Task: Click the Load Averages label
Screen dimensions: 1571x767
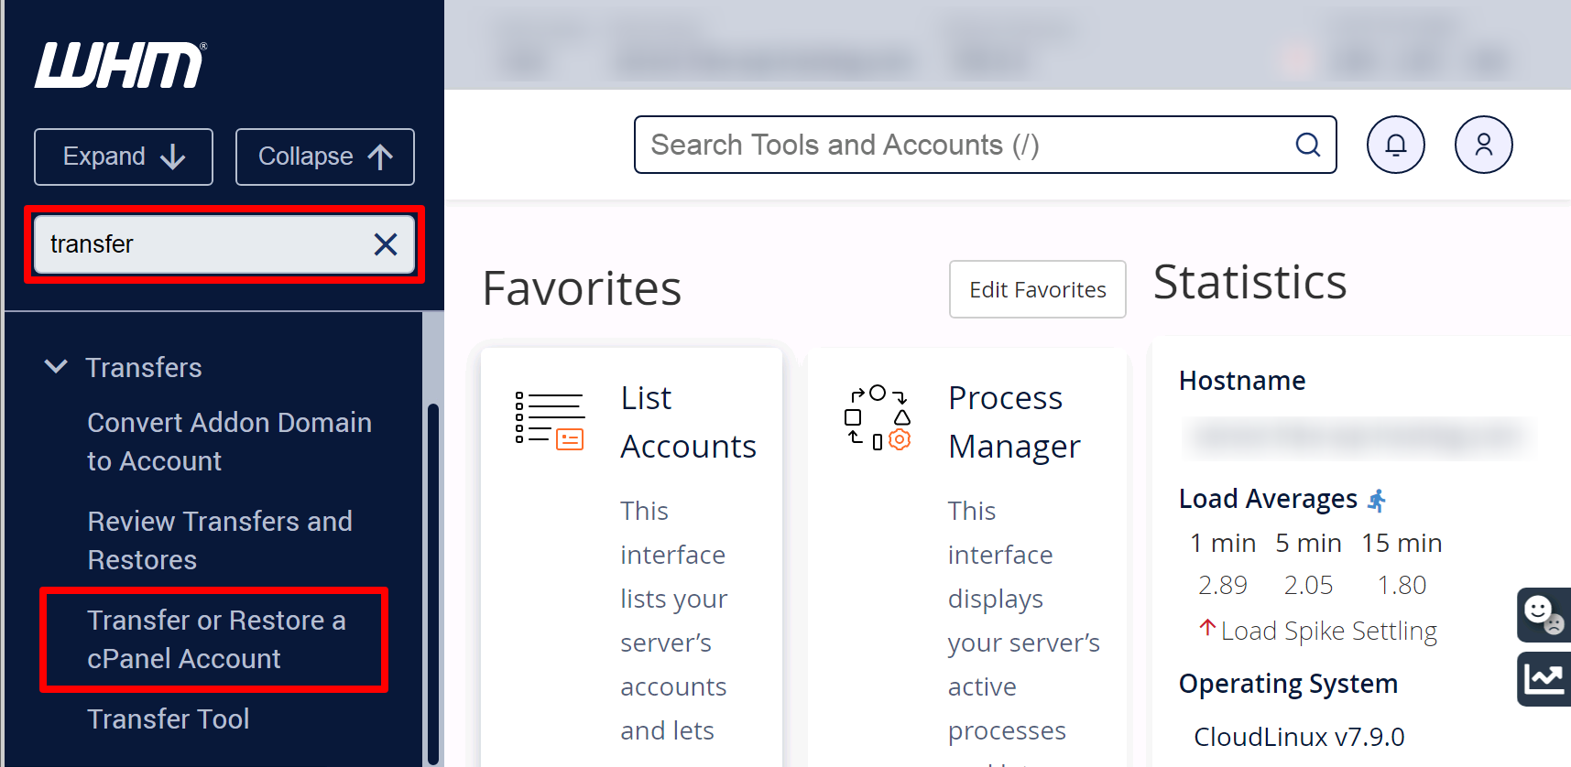Action: [x=1268, y=499]
